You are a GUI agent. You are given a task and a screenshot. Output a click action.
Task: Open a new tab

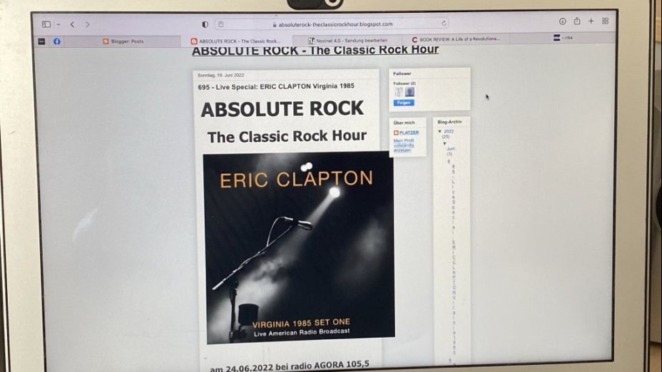coord(591,21)
